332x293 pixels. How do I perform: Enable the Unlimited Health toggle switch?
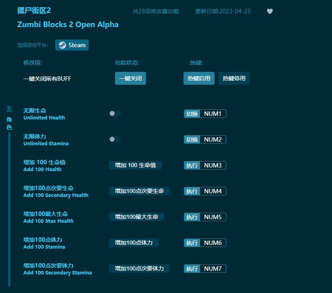(115, 113)
